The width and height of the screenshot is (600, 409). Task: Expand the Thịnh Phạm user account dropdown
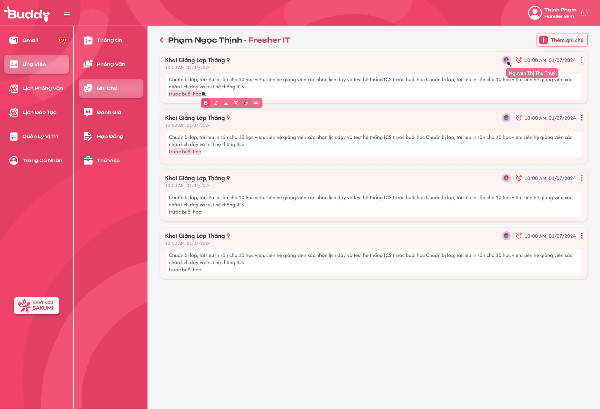584,13
